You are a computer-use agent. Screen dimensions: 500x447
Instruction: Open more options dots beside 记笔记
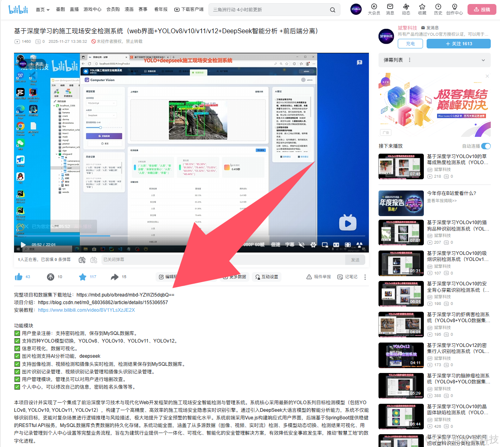(365, 277)
